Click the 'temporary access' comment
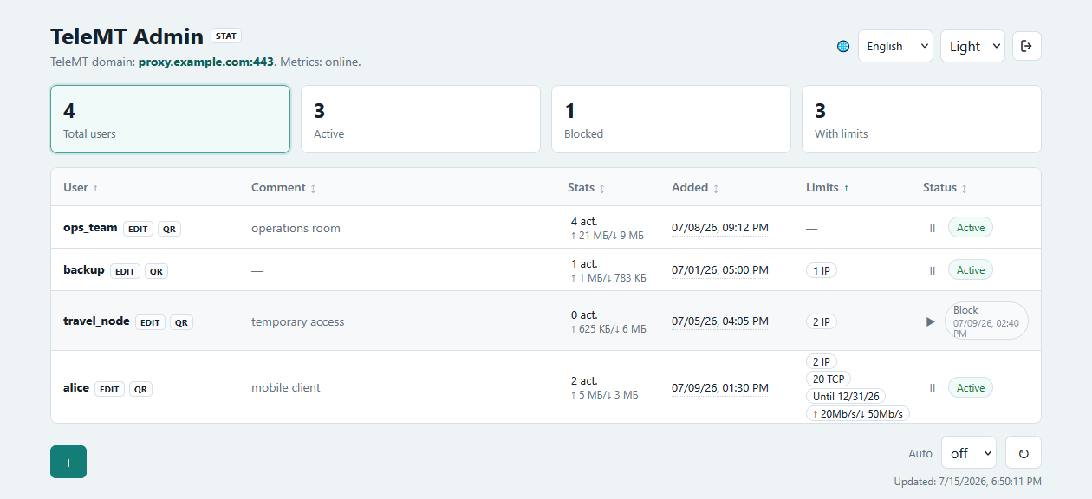The height and width of the screenshot is (499, 1092). pos(298,321)
